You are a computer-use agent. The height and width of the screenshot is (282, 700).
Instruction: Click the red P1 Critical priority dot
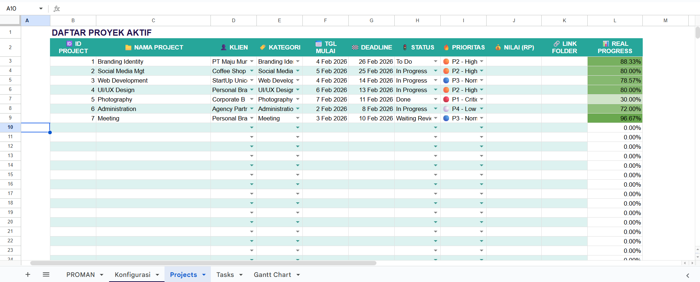tap(446, 99)
